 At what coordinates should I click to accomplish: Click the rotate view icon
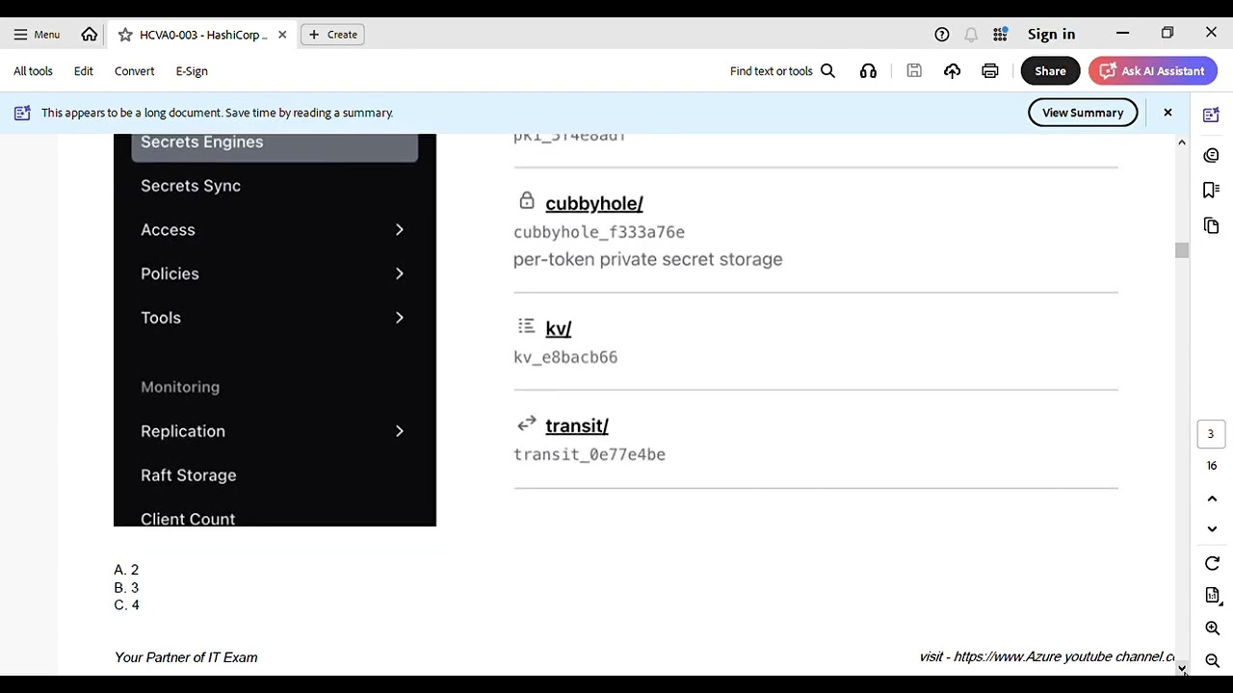tap(1212, 563)
